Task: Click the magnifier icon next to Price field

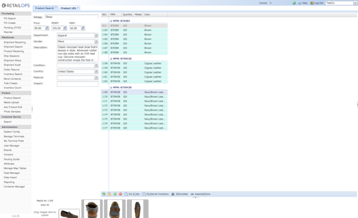Action: tap(47, 28)
